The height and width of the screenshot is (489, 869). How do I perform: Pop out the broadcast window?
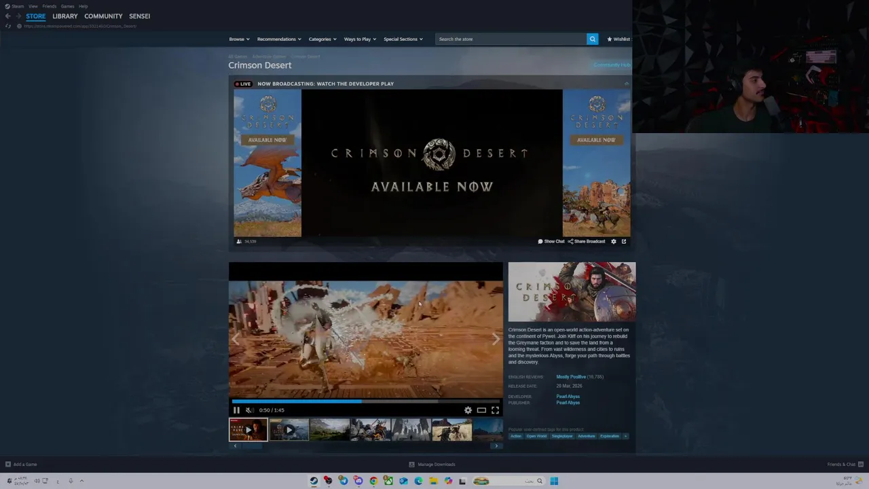click(624, 241)
